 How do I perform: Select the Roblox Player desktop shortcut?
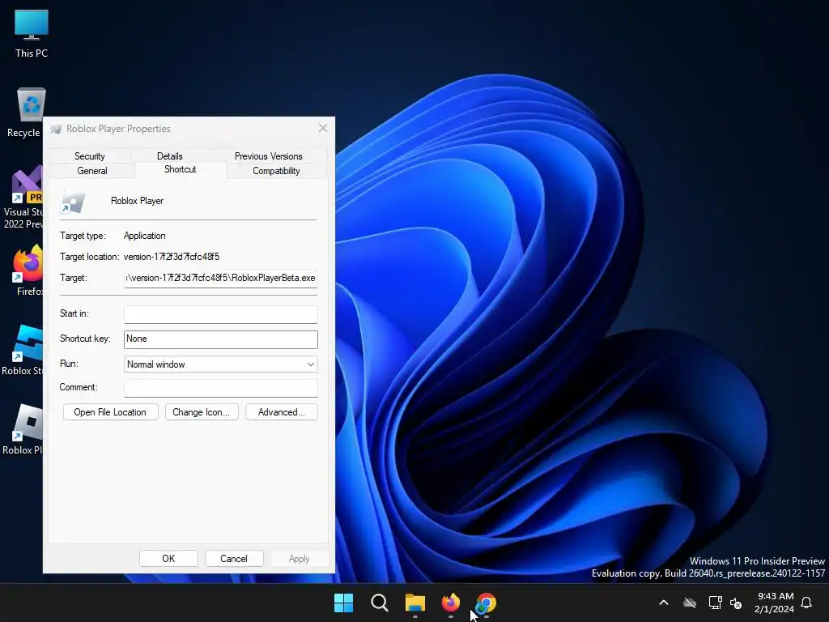click(x=22, y=429)
